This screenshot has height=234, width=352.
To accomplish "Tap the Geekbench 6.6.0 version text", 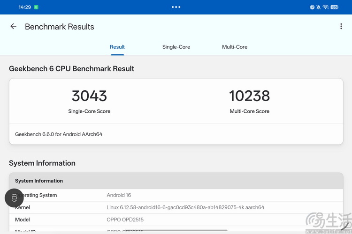I will [59, 134].
